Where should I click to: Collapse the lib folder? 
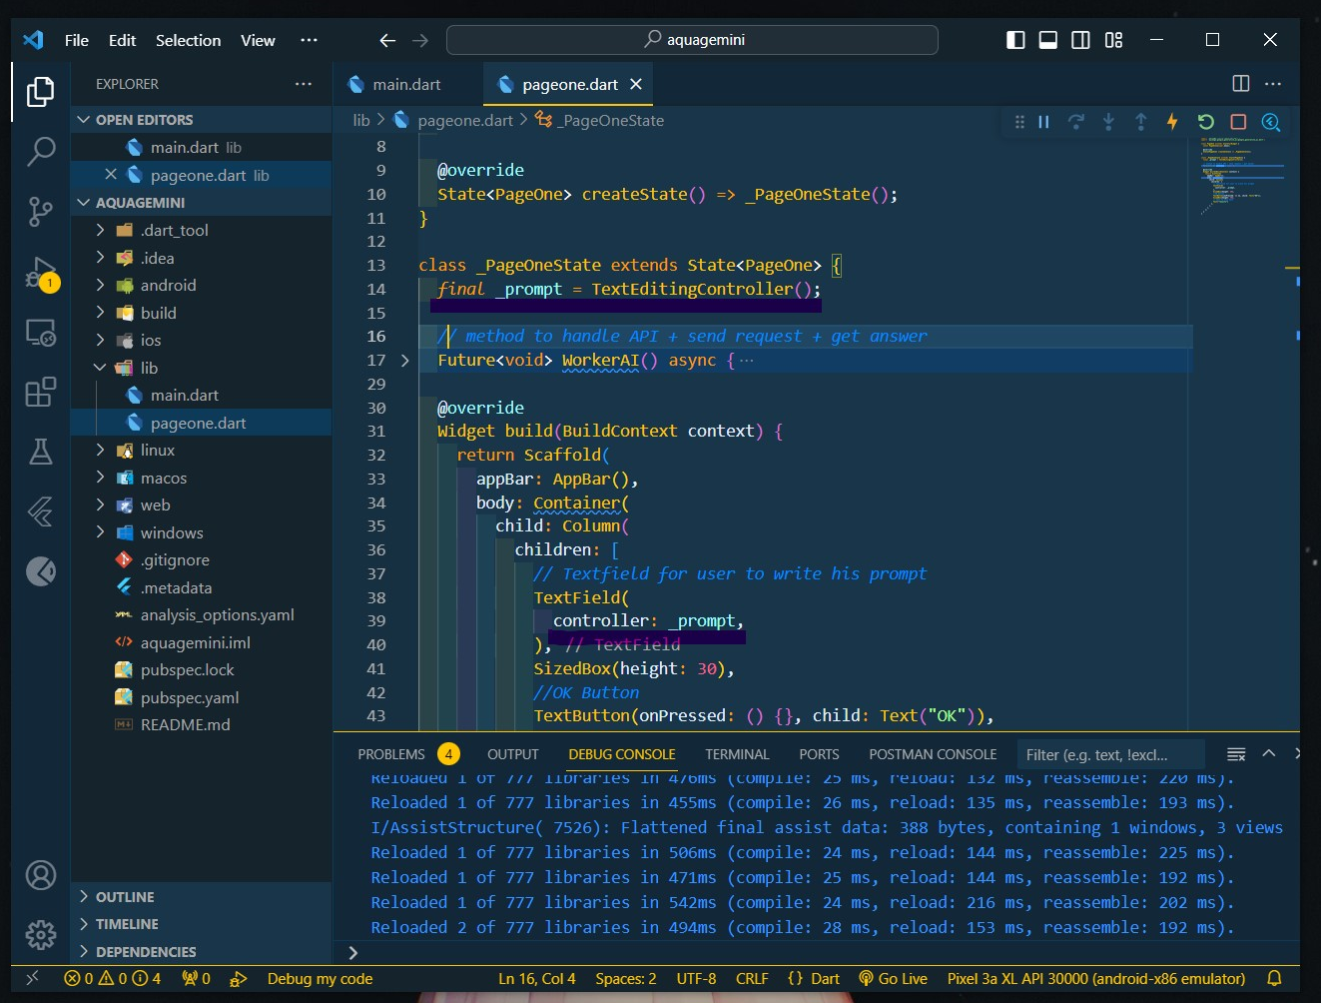tap(100, 368)
